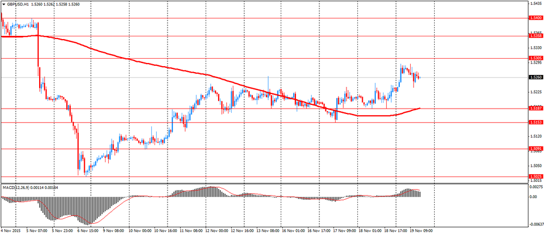Select the 1.5400 red price level label

pyautogui.click(x=535, y=18)
